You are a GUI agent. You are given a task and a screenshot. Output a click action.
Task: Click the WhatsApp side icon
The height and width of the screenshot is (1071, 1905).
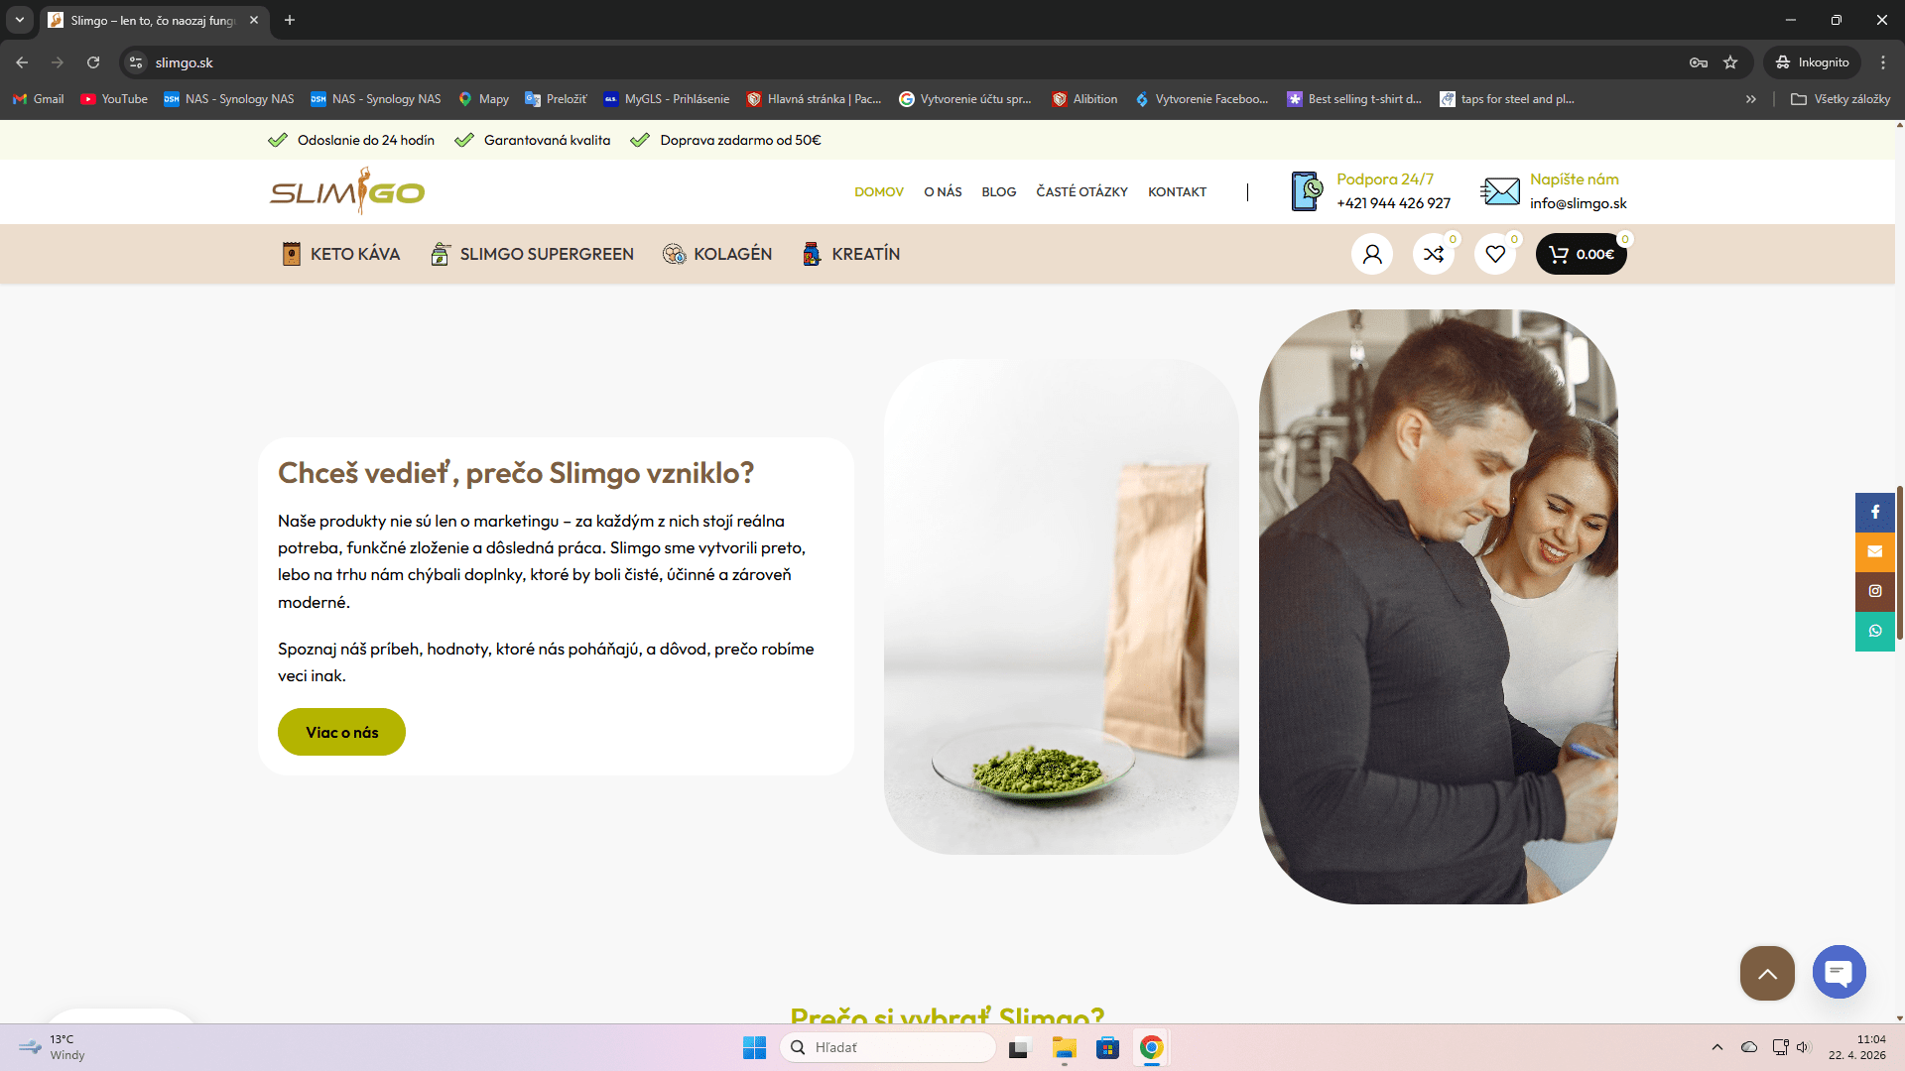coord(1874,631)
